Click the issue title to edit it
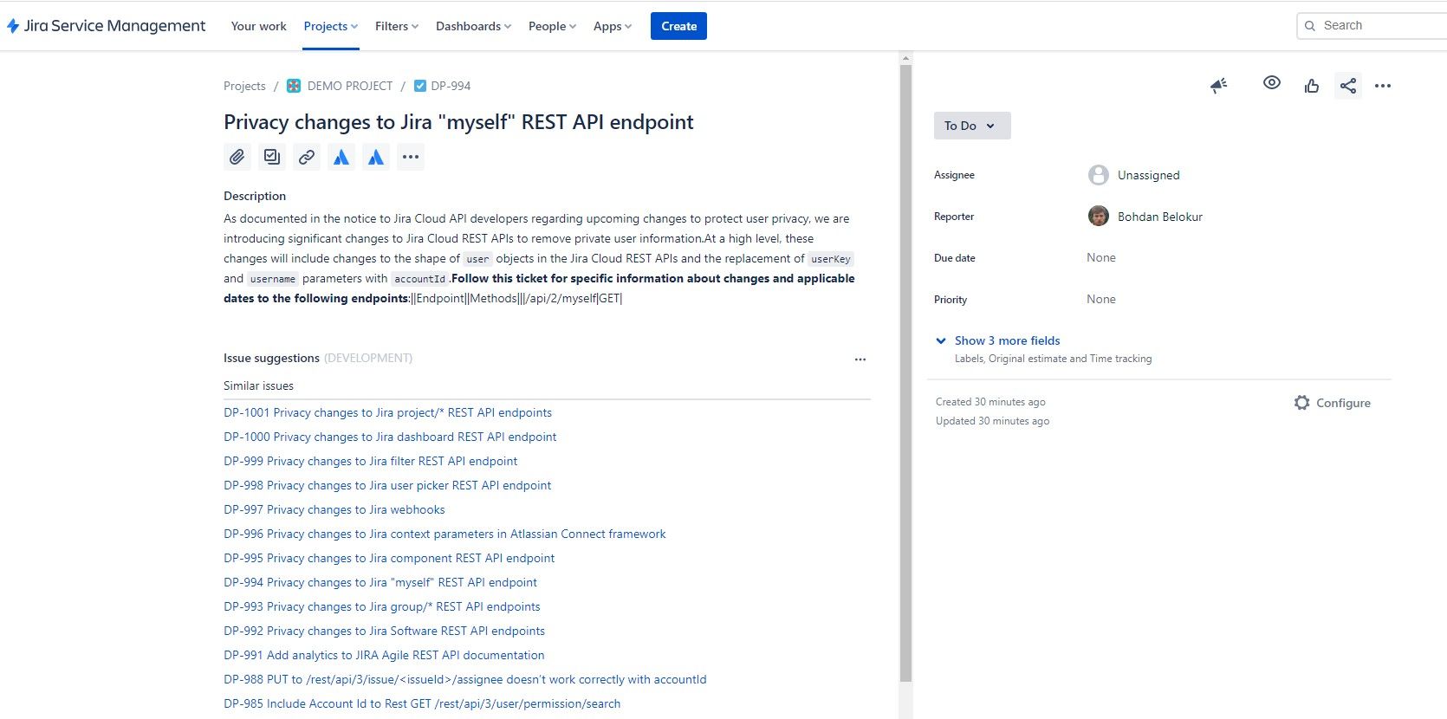Viewport: 1447px width, 719px height. click(458, 122)
